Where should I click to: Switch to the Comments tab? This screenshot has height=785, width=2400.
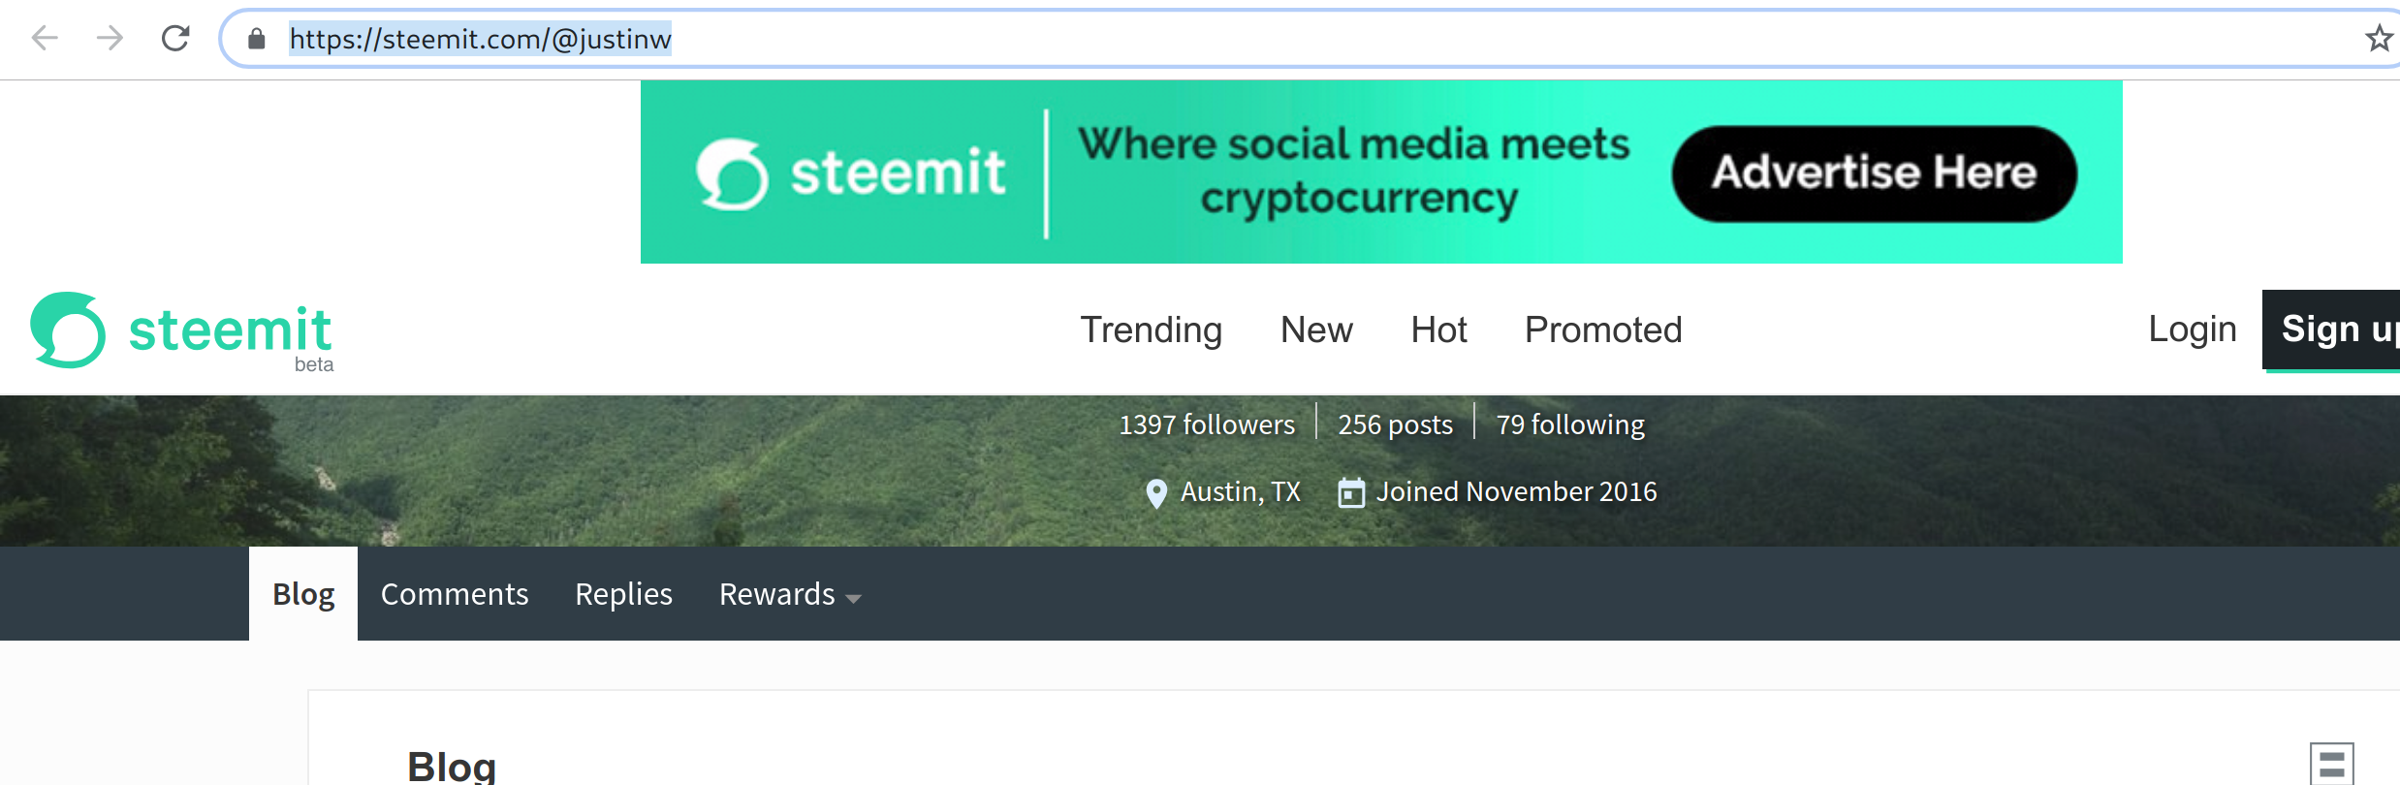(454, 593)
